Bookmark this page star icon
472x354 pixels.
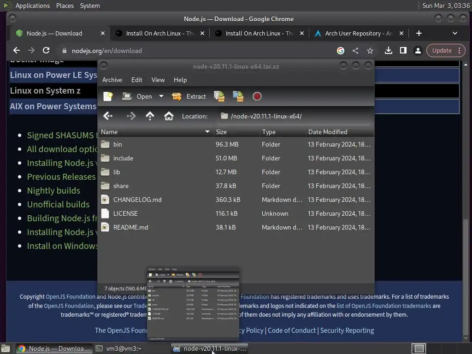(370, 51)
